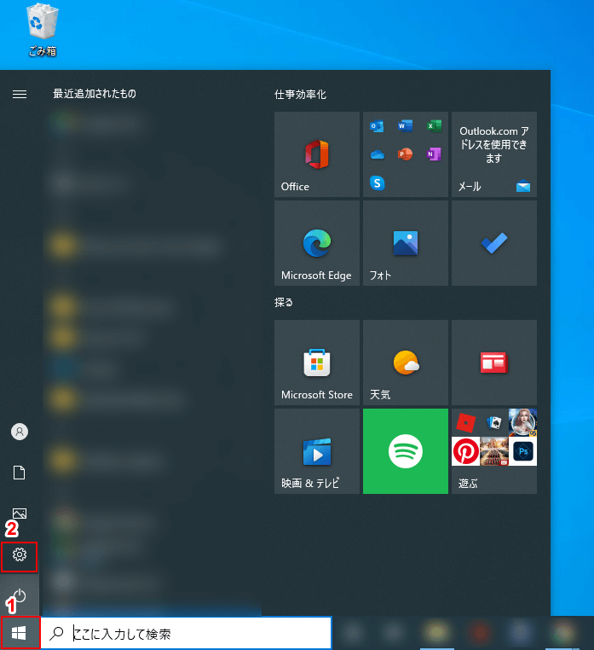Click the 仕事効率化 group heading

300,95
